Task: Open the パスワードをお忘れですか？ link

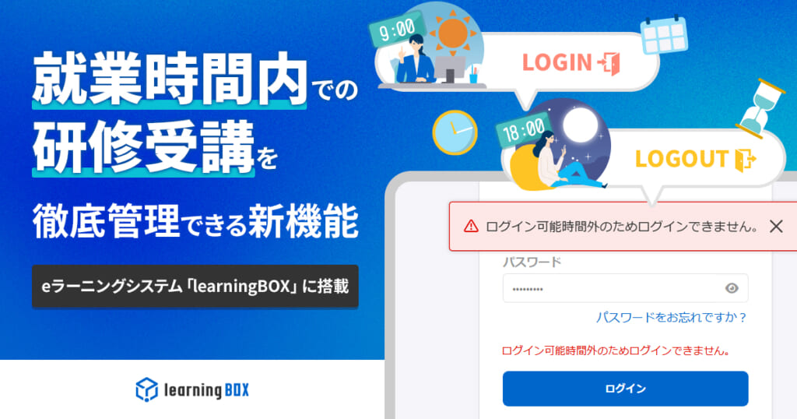Action: (671, 317)
